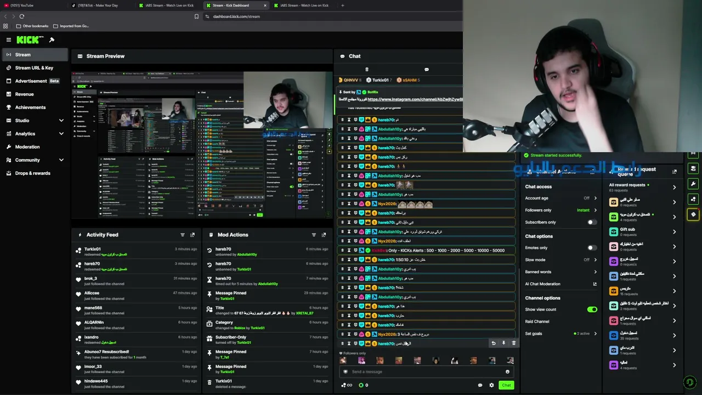Click Abunoo7 Resubscribed activity entry
Image resolution: width=702 pixels, height=395 pixels.
tap(136, 354)
